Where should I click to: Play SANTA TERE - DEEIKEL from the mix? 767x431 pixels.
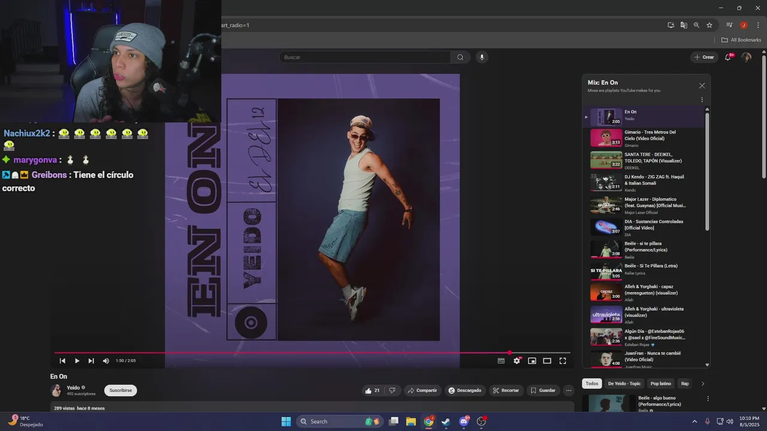coord(644,160)
